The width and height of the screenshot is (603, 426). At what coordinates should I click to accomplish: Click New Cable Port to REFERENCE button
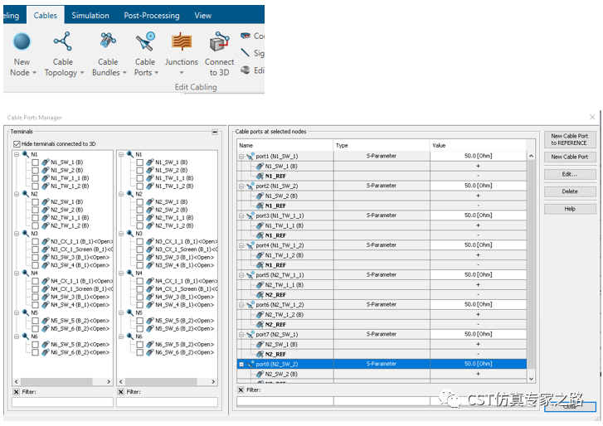pyautogui.click(x=570, y=139)
